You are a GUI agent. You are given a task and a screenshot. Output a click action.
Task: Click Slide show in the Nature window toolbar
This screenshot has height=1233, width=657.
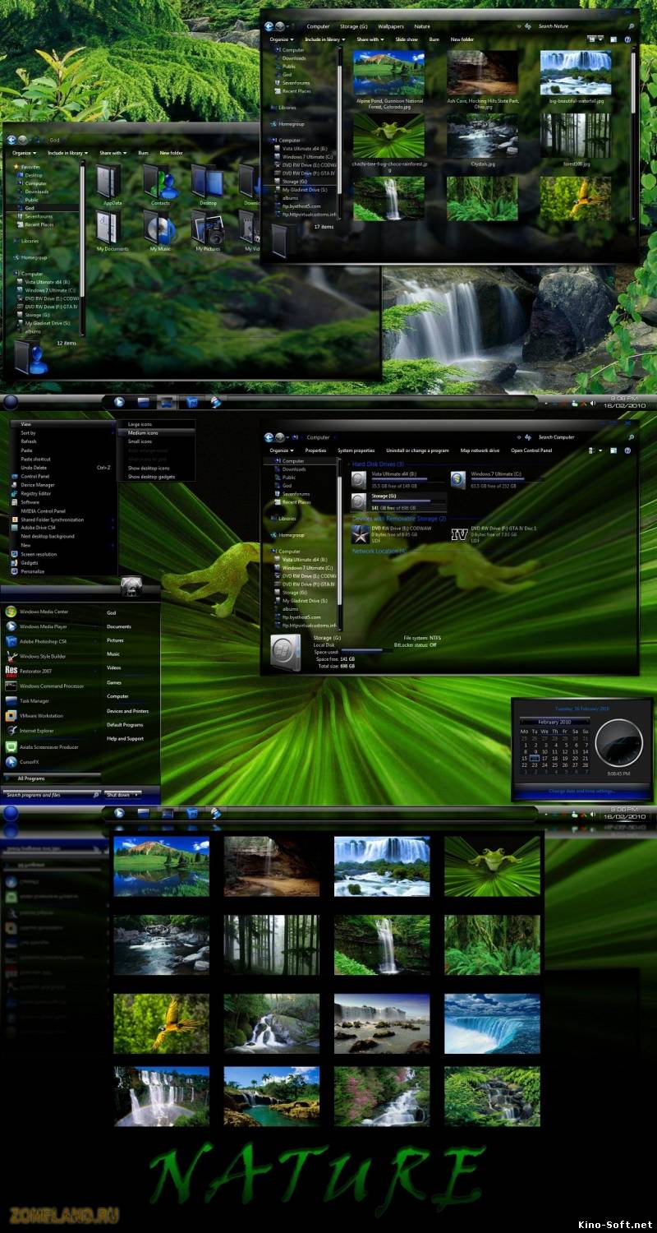point(407,39)
